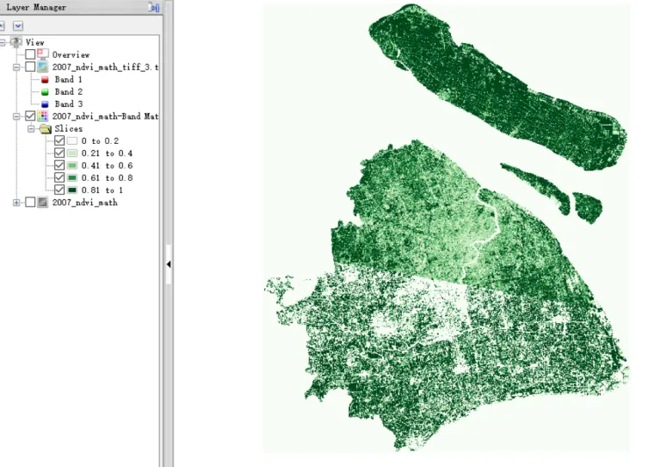Click the 2007_ndvi_math grayscale raster icon
658x467 pixels.
(x=43, y=202)
